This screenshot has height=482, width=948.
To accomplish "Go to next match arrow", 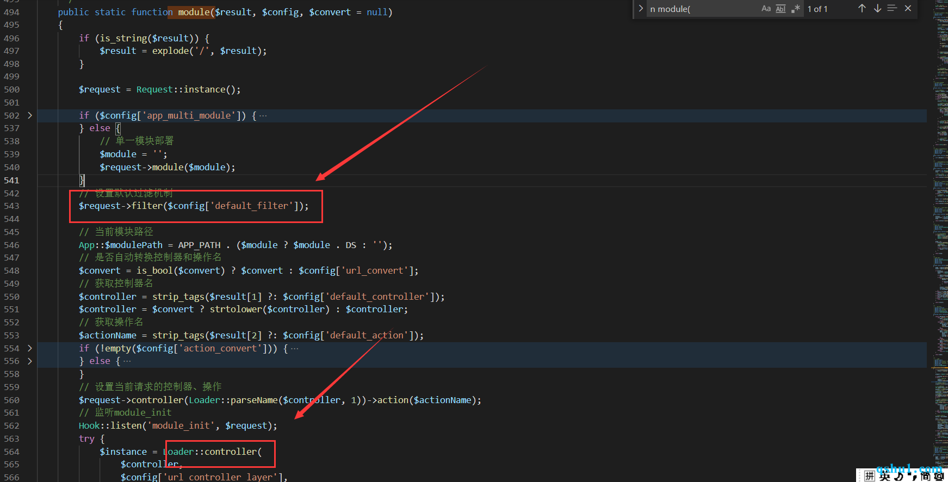I will coord(877,8).
